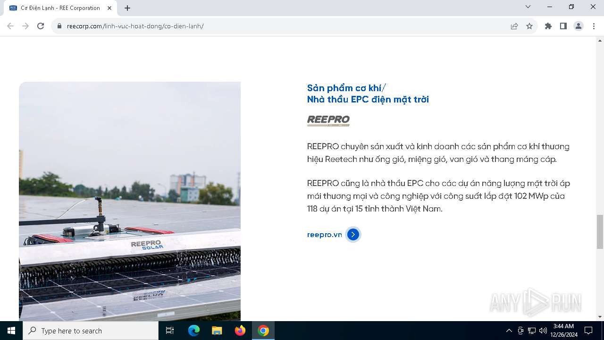Open the Windows Start menu
This screenshot has width=604, height=340.
click(11, 331)
